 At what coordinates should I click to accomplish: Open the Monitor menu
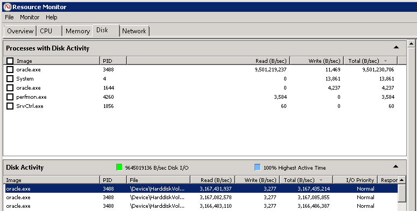[30, 17]
